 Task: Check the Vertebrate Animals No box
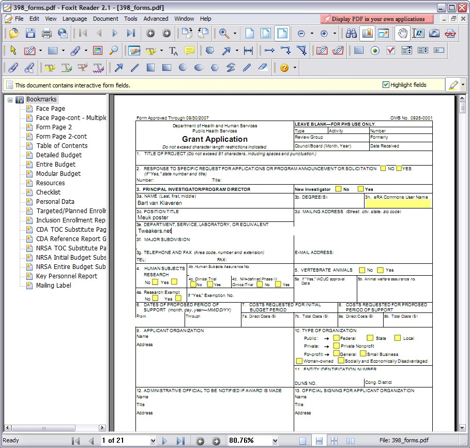(362, 270)
